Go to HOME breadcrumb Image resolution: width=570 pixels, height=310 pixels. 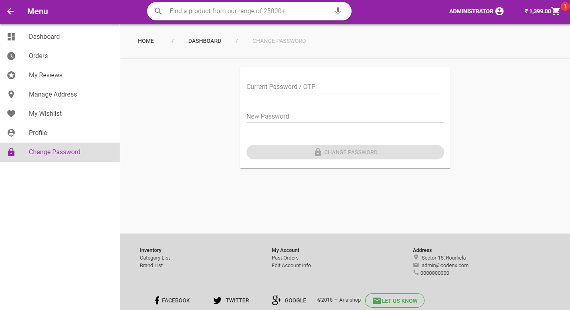146,41
